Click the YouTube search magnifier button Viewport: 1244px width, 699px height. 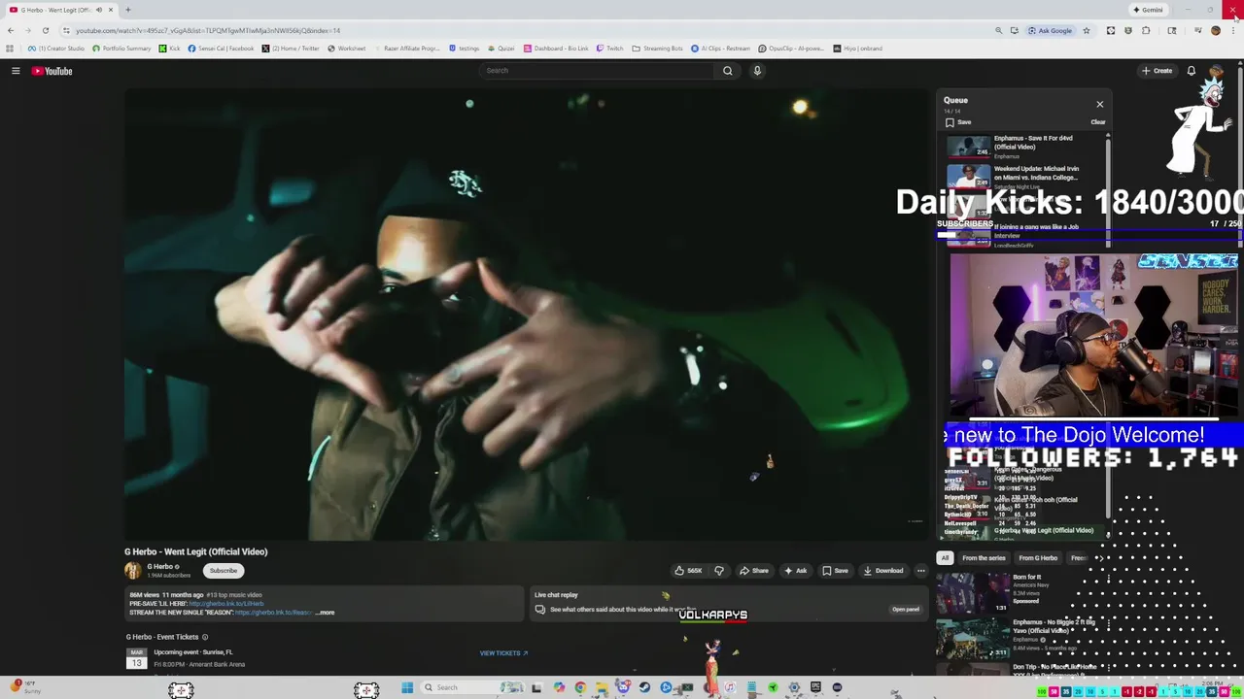click(x=727, y=71)
